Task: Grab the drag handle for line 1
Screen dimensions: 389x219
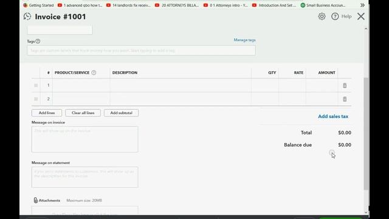Action: click(x=36, y=85)
